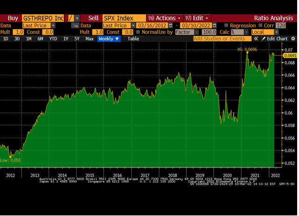
Task: Click the chart settings gear icon
Action: (x=293, y=39)
